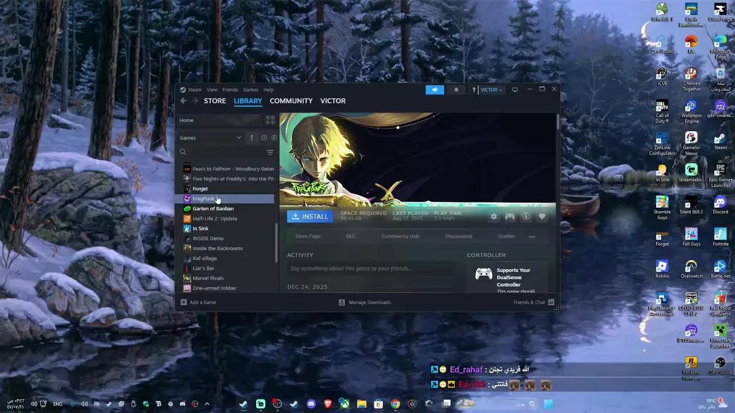Expand more links ellipsis menu
This screenshot has width=735, height=413.
point(532,236)
